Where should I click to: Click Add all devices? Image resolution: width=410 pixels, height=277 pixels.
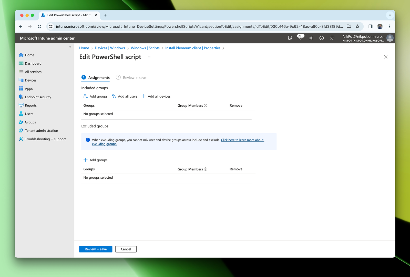pyautogui.click(x=156, y=96)
